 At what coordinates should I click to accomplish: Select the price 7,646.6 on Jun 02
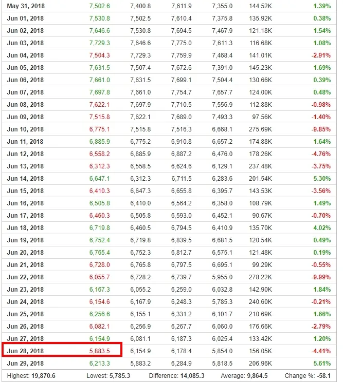[x=100, y=31]
